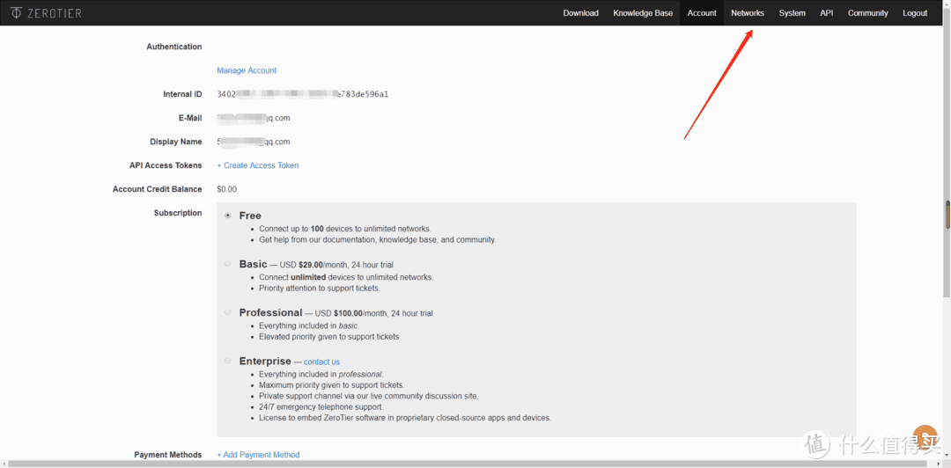The width and height of the screenshot is (951, 468).
Task: Open the System menu item
Action: 792,12
